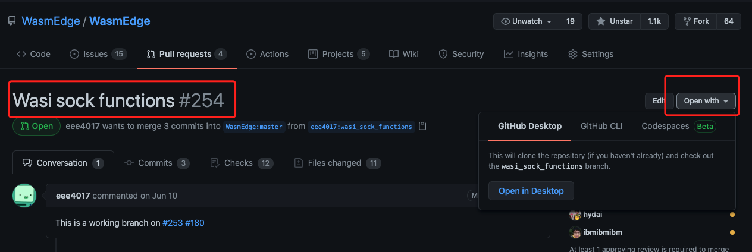This screenshot has width=752, height=252.
Task: Click the repository book icon
Action: 12,21
